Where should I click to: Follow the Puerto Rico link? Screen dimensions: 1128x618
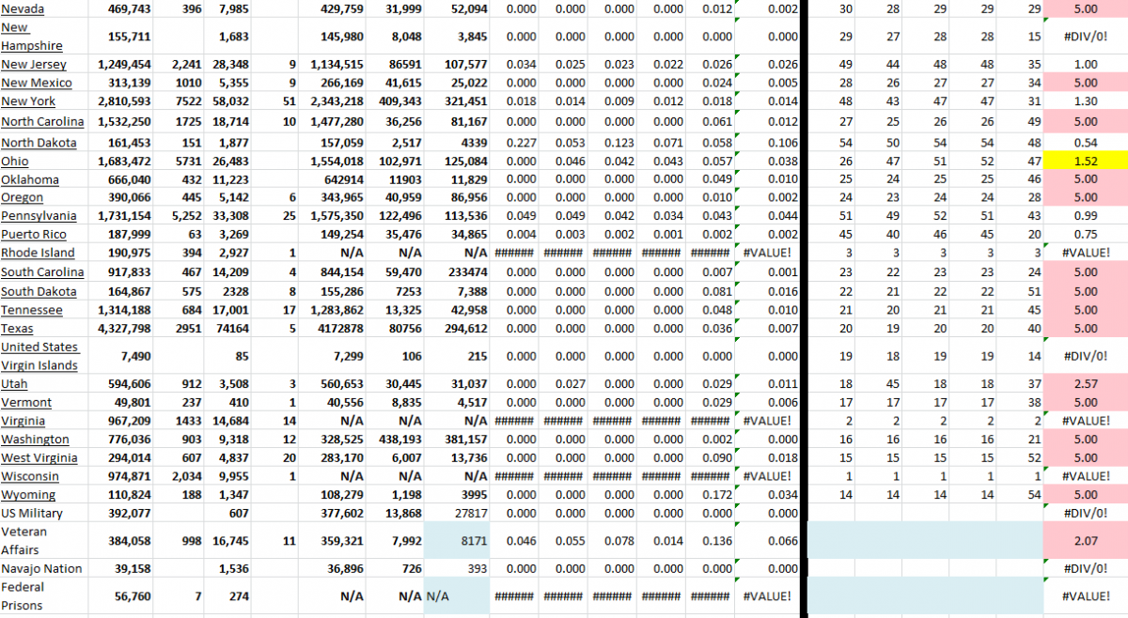click(31, 234)
